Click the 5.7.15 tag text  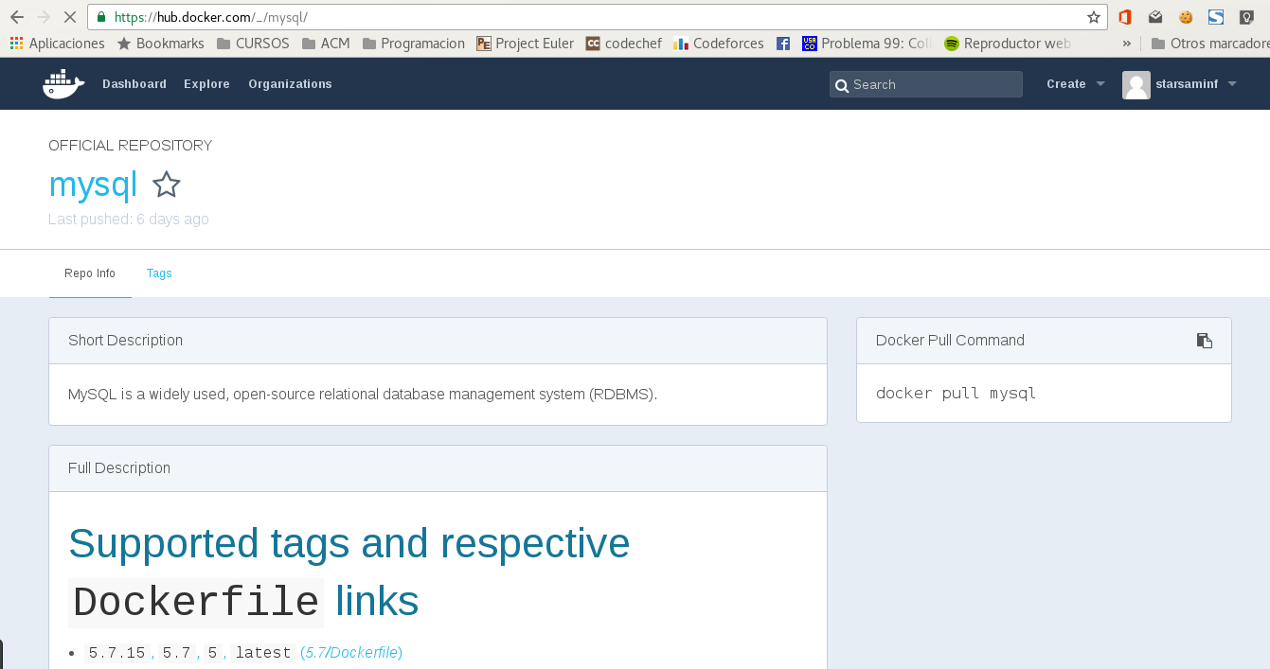(x=117, y=653)
